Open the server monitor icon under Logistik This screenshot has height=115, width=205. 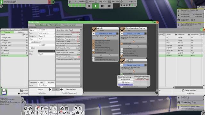point(51,108)
